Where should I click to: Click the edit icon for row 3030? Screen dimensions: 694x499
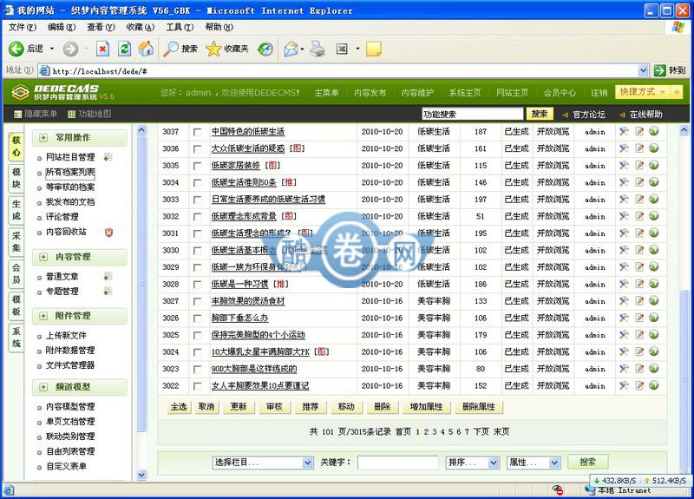coord(639,250)
